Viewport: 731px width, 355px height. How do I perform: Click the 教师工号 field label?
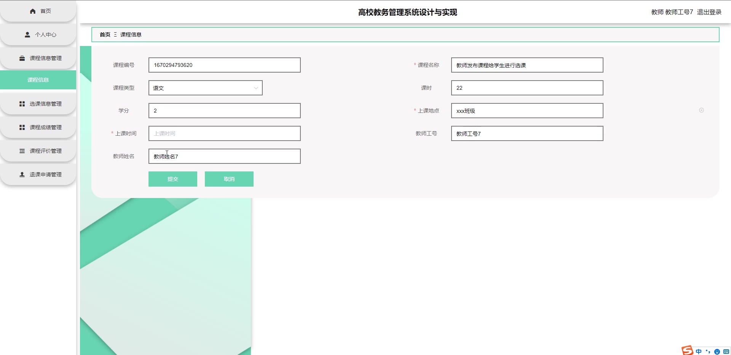click(426, 133)
